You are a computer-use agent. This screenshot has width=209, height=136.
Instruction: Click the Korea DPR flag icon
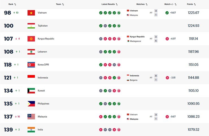pos(31,65)
